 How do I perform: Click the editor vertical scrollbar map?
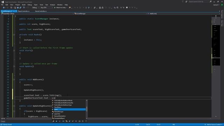pos(216,67)
